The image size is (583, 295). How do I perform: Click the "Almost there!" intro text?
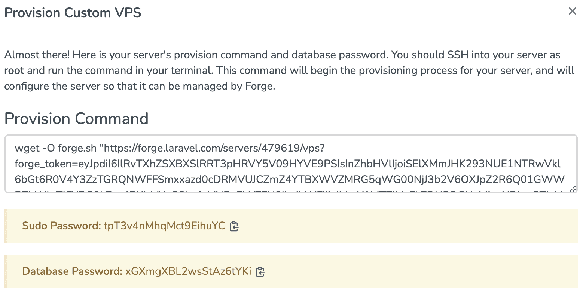[x=37, y=55]
